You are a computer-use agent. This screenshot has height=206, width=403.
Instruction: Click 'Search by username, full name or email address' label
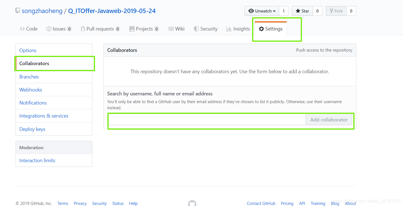click(160, 94)
